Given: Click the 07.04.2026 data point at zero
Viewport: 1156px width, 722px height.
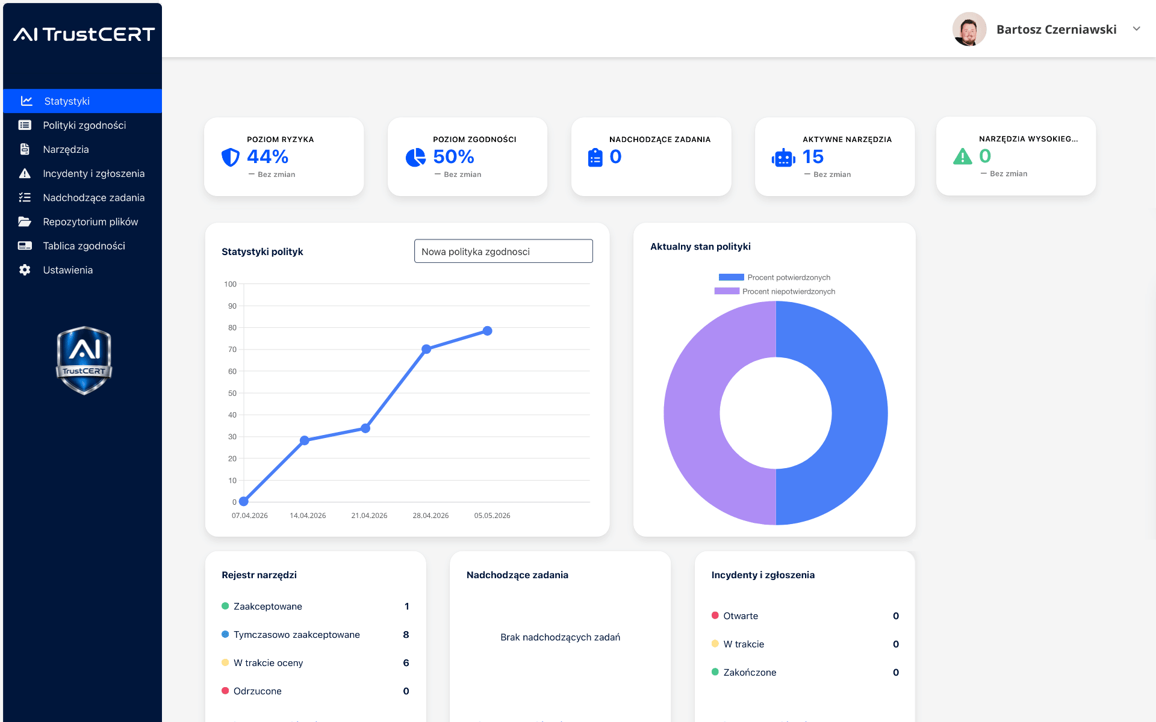Looking at the screenshot, I should [x=244, y=501].
